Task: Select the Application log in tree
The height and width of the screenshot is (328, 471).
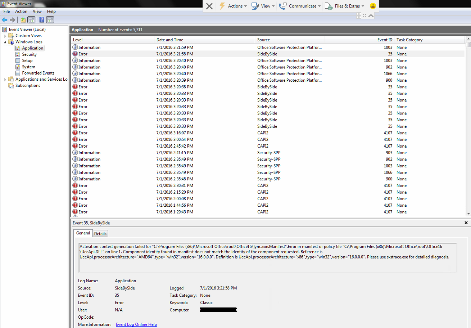Action: (x=32, y=48)
